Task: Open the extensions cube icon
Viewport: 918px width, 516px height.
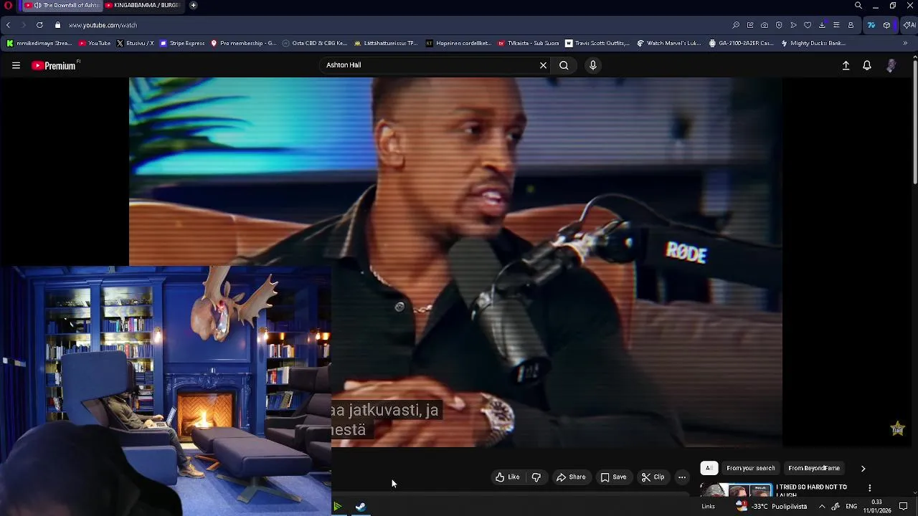Action: pyautogui.click(x=886, y=25)
